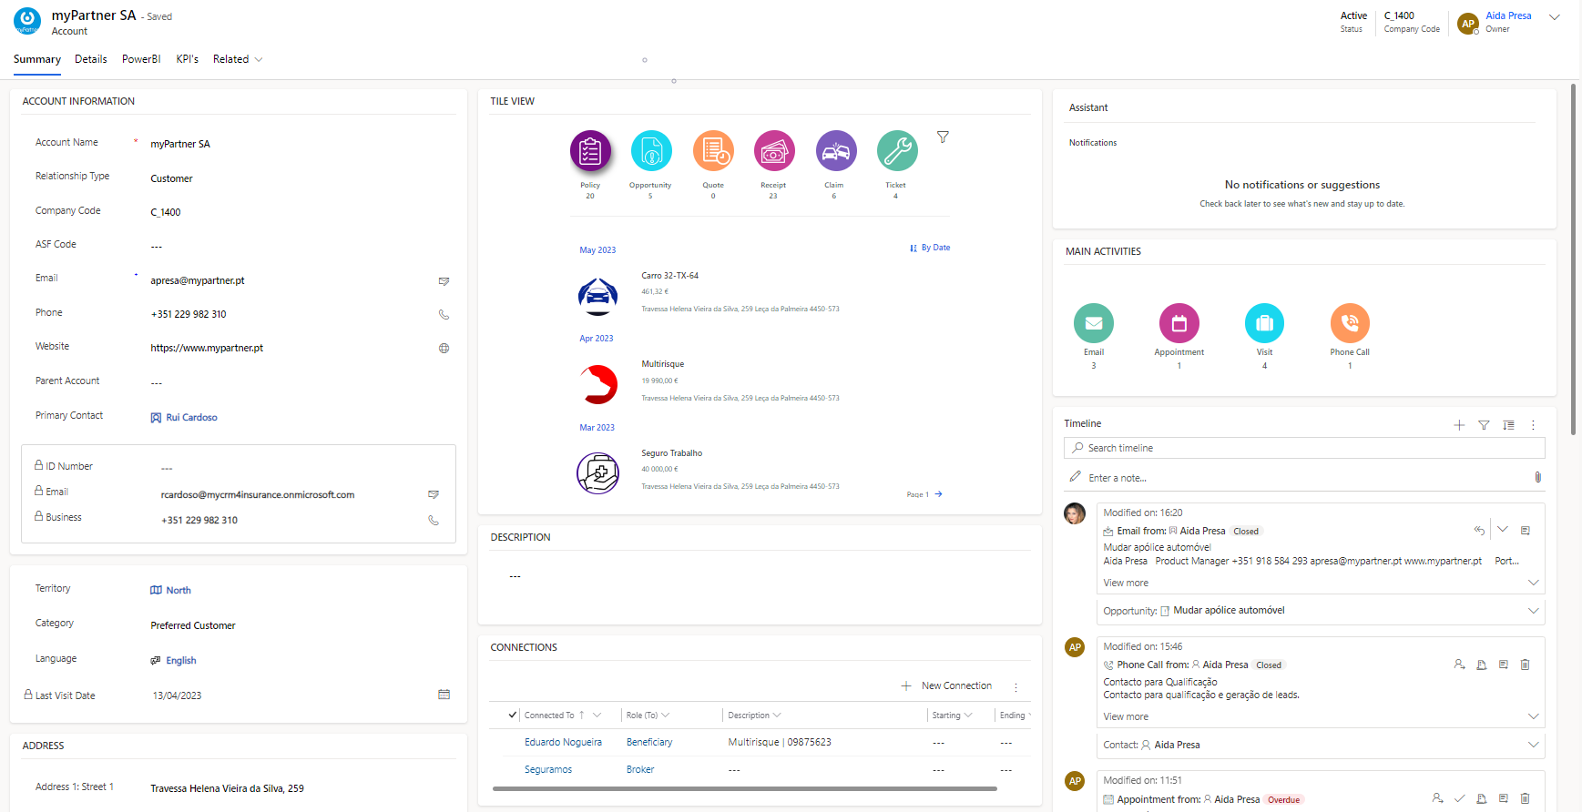Click the Receipt tile icon

773,151
